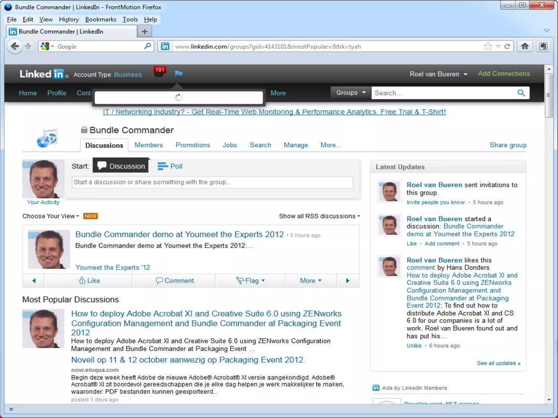Open Firefox home page icon
This screenshot has width=558, height=418.
pyautogui.click(x=525, y=46)
